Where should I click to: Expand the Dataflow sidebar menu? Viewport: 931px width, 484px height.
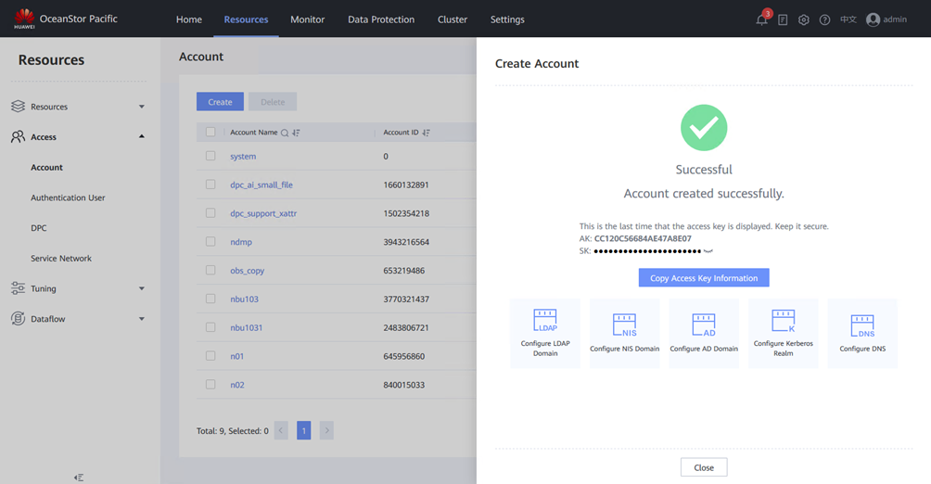tap(142, 319)
